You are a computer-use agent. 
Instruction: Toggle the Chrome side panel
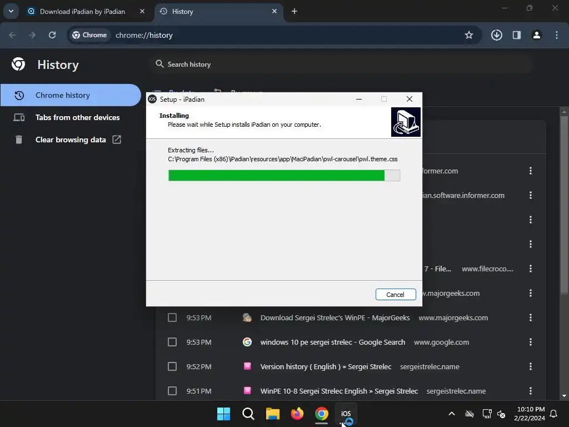516,35
